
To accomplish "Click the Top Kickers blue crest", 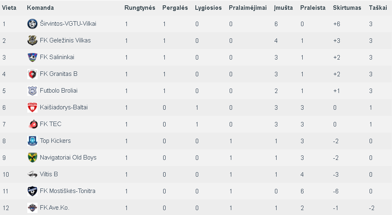I will click(32, 141).
